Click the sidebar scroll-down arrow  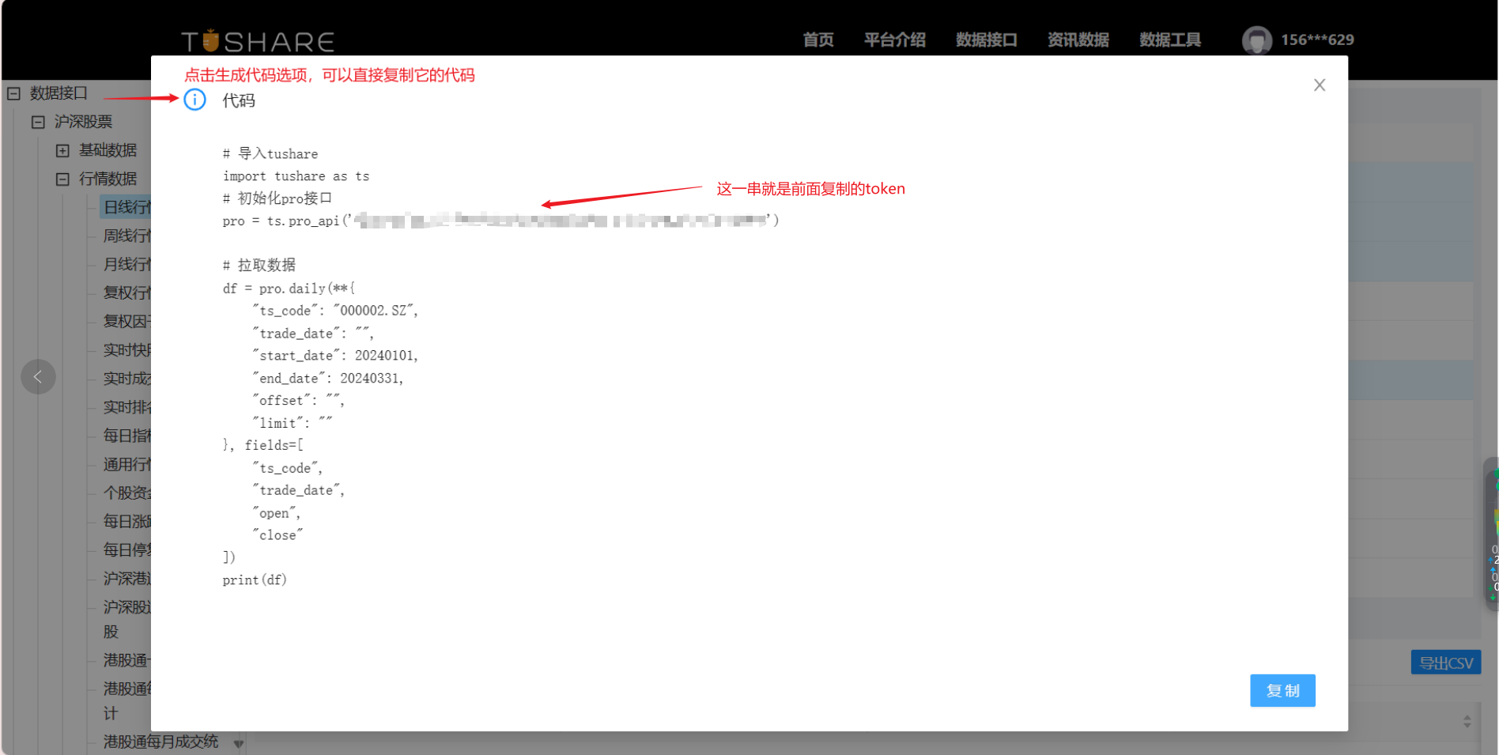[x=239, y=743]
